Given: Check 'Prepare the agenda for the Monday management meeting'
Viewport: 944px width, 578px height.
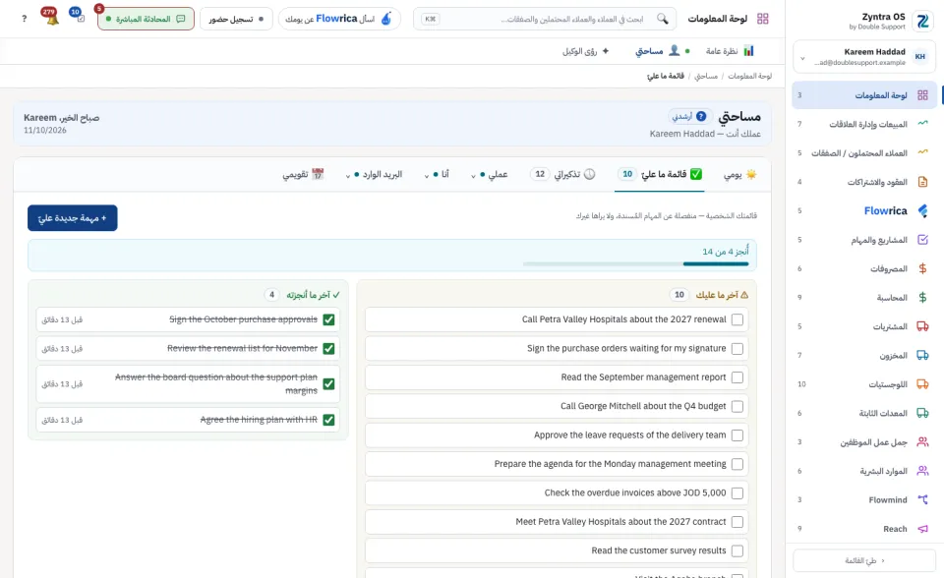Looking at the screenshot, I should (x=737, y=464).
